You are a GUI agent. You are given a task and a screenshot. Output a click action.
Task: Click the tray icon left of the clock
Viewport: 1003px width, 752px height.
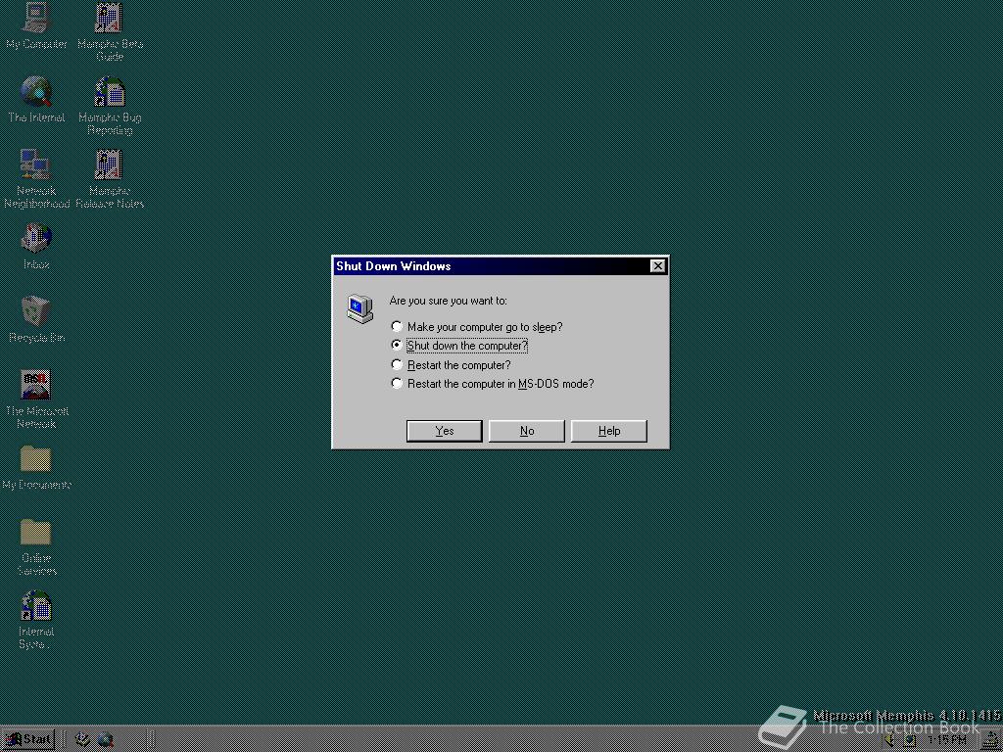coord(910,740)
